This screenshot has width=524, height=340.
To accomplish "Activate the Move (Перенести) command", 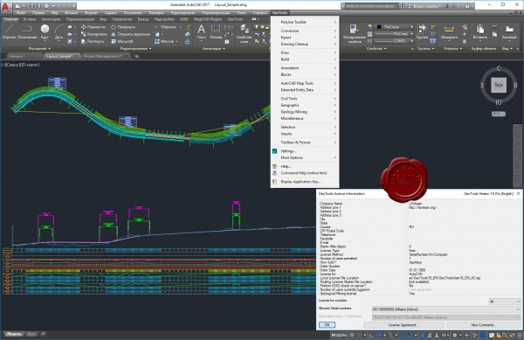I will (93, 27).
